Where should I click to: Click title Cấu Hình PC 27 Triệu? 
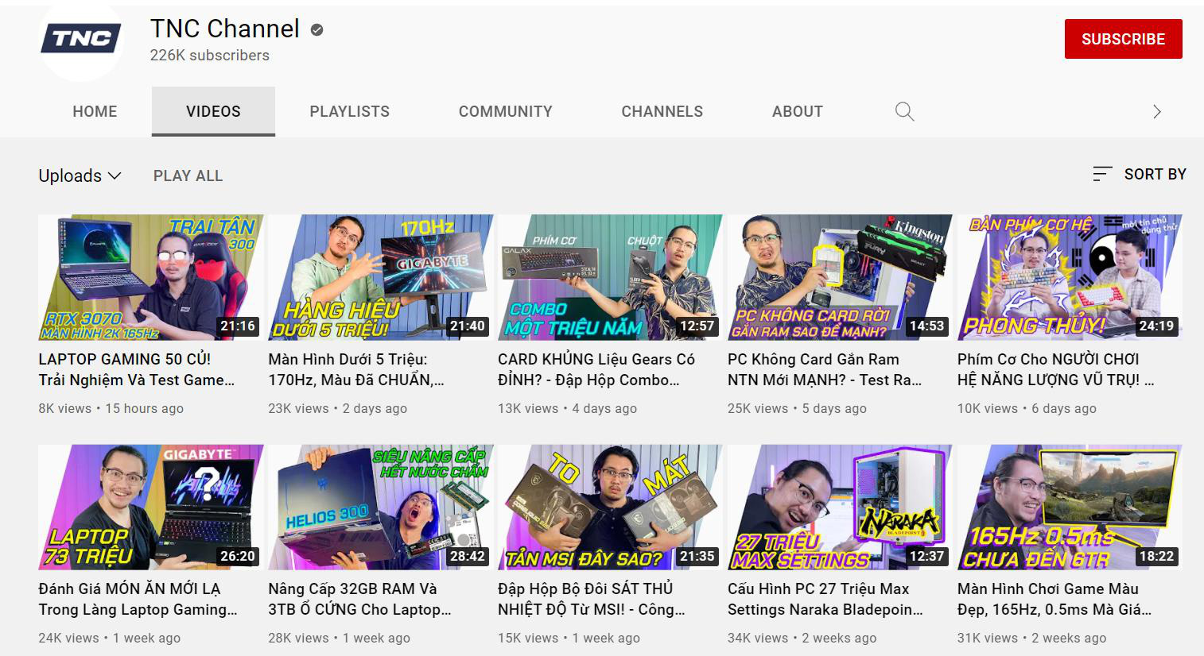(825, 599)
